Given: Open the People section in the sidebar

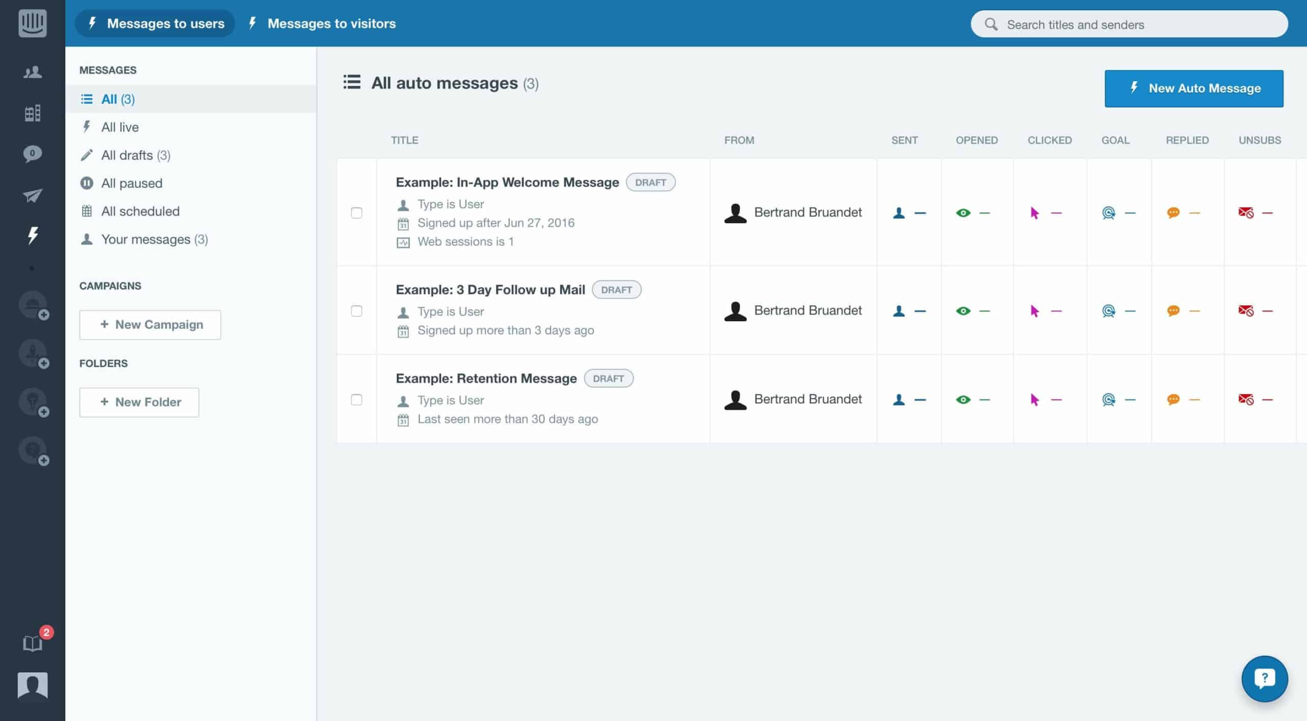Looking at the screenshot, I should tap(32, 72).
